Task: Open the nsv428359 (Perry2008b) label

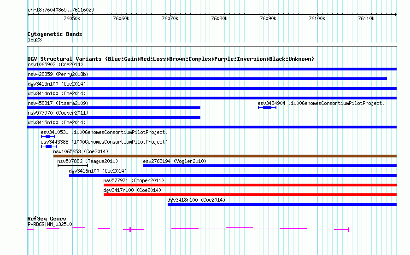Action: coord(58,74)
